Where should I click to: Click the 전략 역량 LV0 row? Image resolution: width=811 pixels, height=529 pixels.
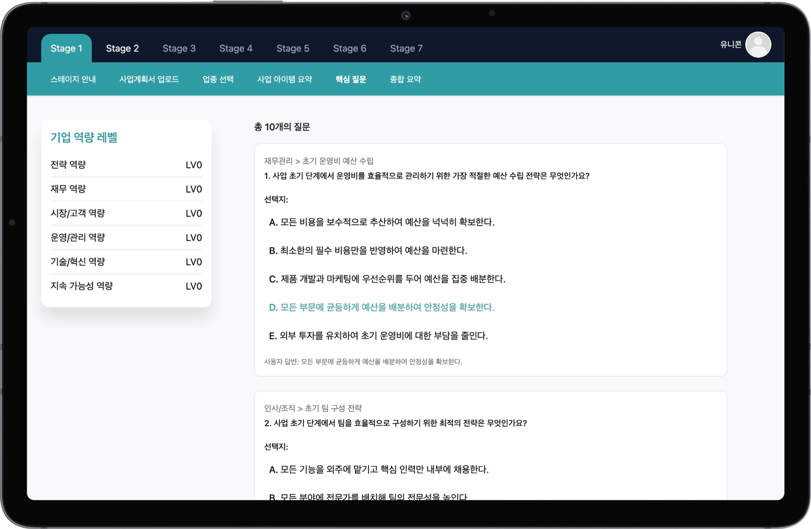(126, 165)
